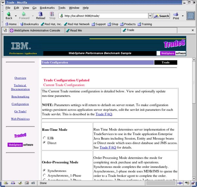Click the Back navigation arrow icon

(x=9, y=14)
